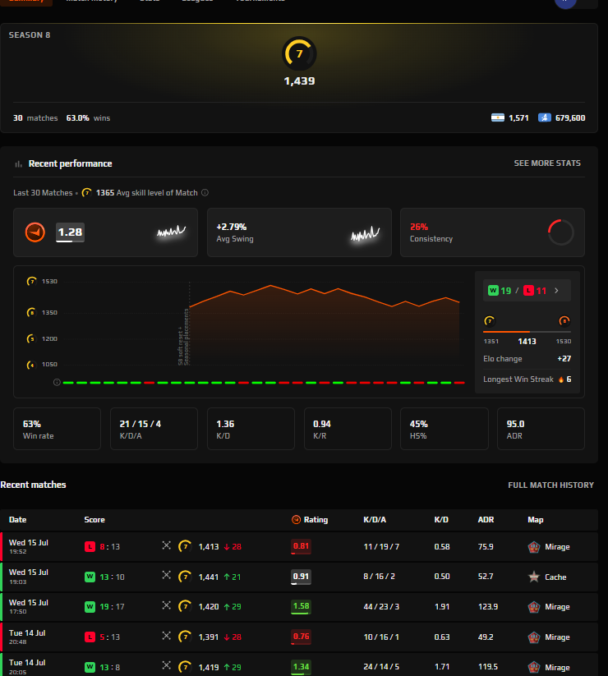Click the Argentina flag country ranking icon
This screenshot has width=608, height=676.
[498, 117]
